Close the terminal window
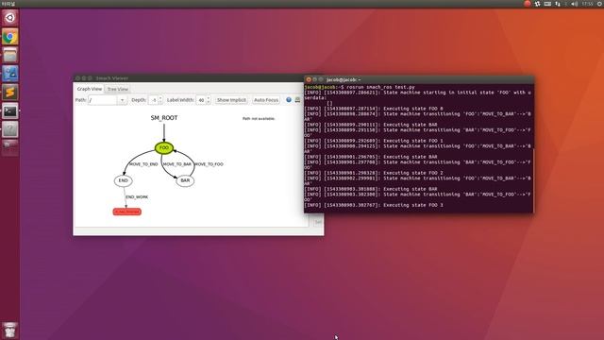Viewport: 604px width, 340px height. click(x=309, y=79)
